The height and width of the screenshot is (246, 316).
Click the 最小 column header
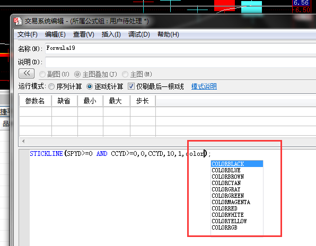point(90,101)
